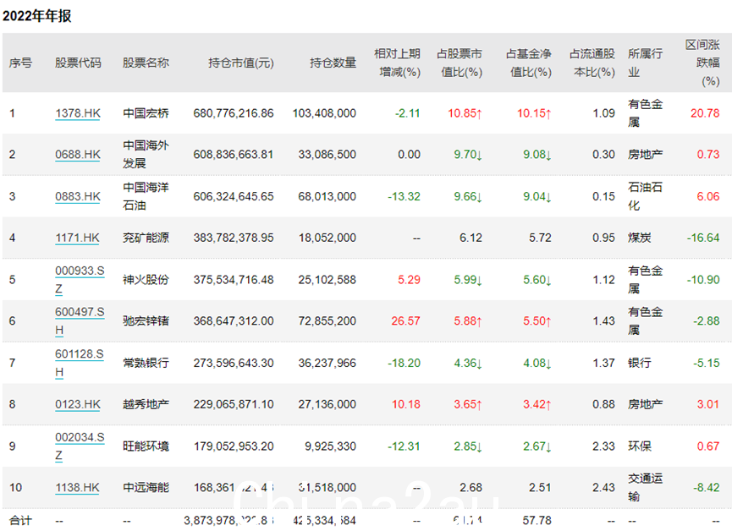Select stock name 常熟银行
This screenshot has height=531, width=732.
(146, 363)
